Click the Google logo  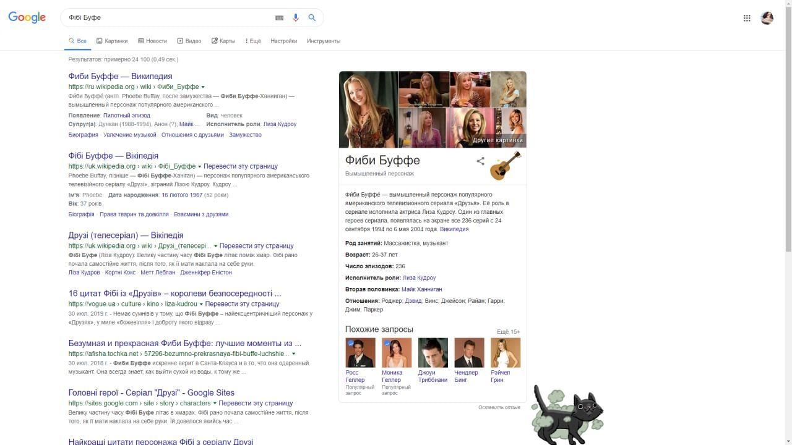[27, 17]
